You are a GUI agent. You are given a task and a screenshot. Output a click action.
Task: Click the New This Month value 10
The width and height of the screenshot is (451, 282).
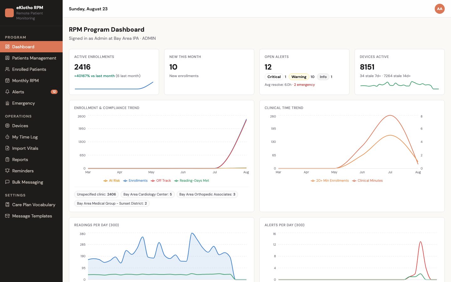coord(173,67)
